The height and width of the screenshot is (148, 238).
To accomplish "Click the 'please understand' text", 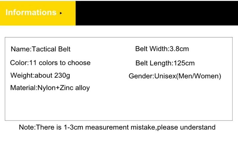I will (186, 127).
